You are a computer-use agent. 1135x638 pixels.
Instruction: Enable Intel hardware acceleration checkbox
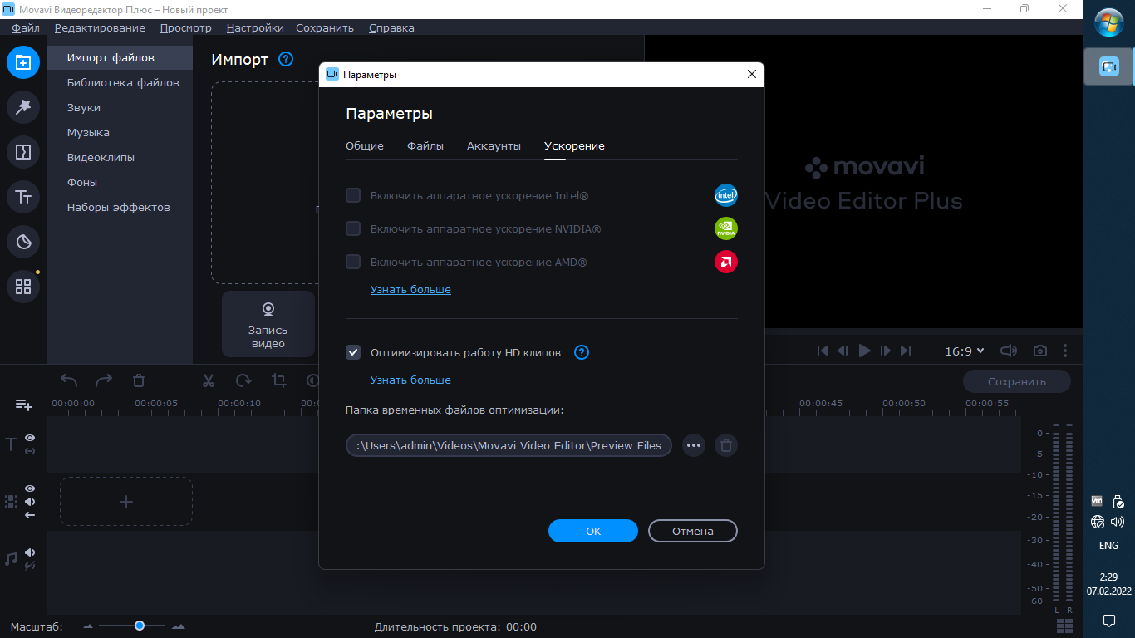tap(353, 195)
